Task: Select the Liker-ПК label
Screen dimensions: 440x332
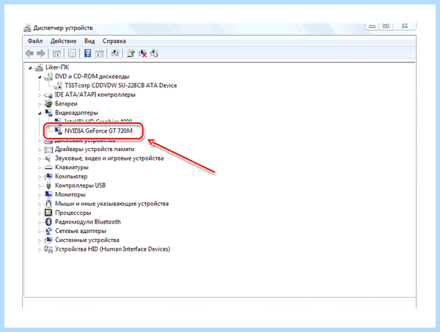Action: click(57, 67)
